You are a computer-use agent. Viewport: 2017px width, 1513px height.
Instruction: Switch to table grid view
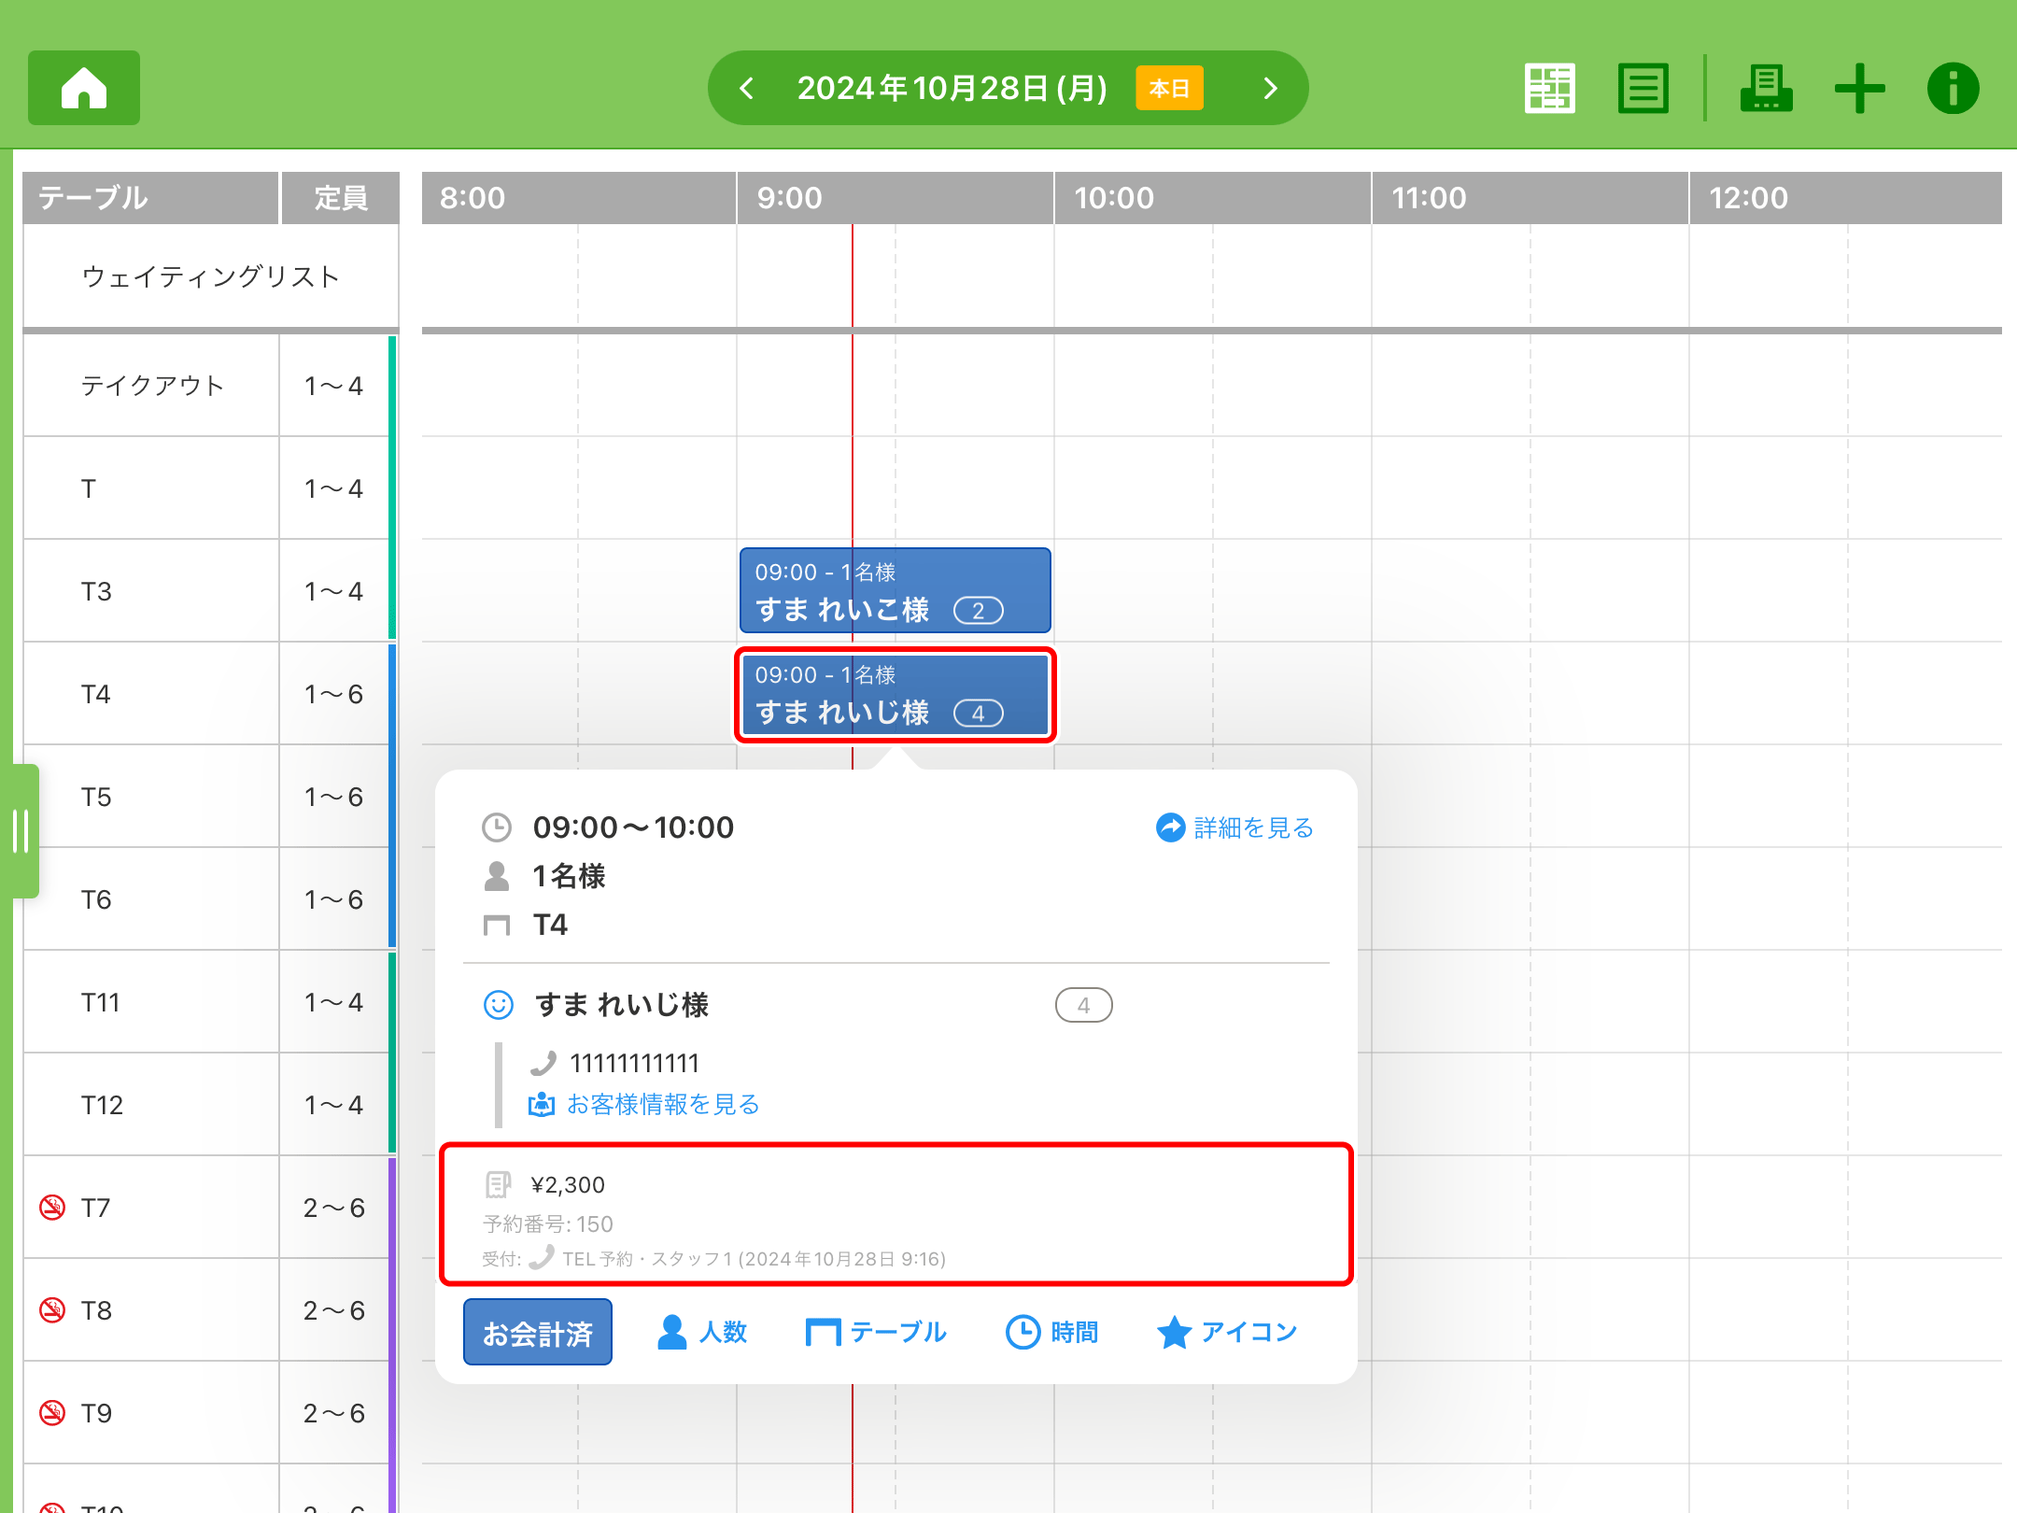[x=1549, y=89]
